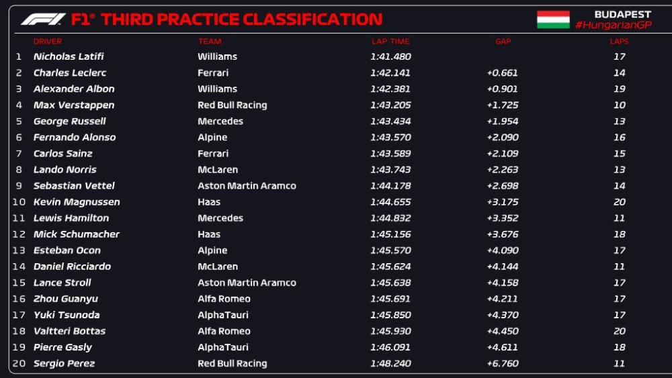672x378 pixels.
Task: Click Lewis Hamilton's driver name
Action: pos(71,218)
